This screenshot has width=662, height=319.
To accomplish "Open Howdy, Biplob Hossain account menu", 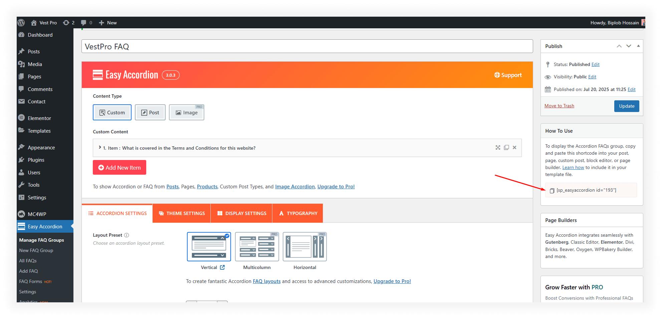I will [x=617, y=23].
